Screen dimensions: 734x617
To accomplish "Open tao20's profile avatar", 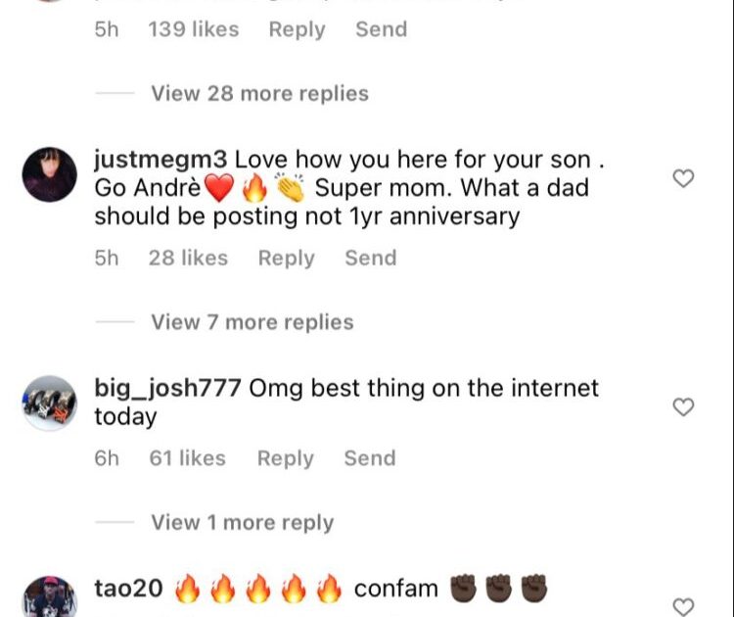I will [49, 597].
